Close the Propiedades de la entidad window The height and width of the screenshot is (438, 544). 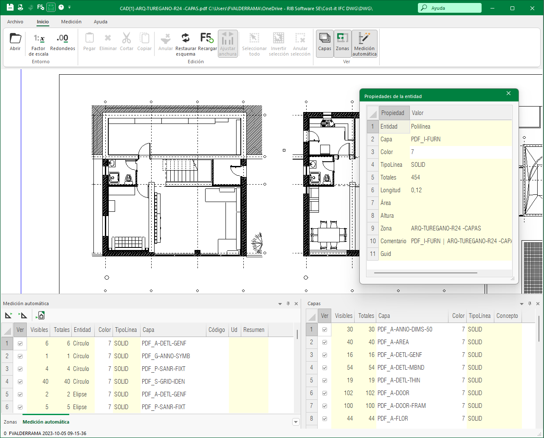pyautogui.click(x=508, y=93)
